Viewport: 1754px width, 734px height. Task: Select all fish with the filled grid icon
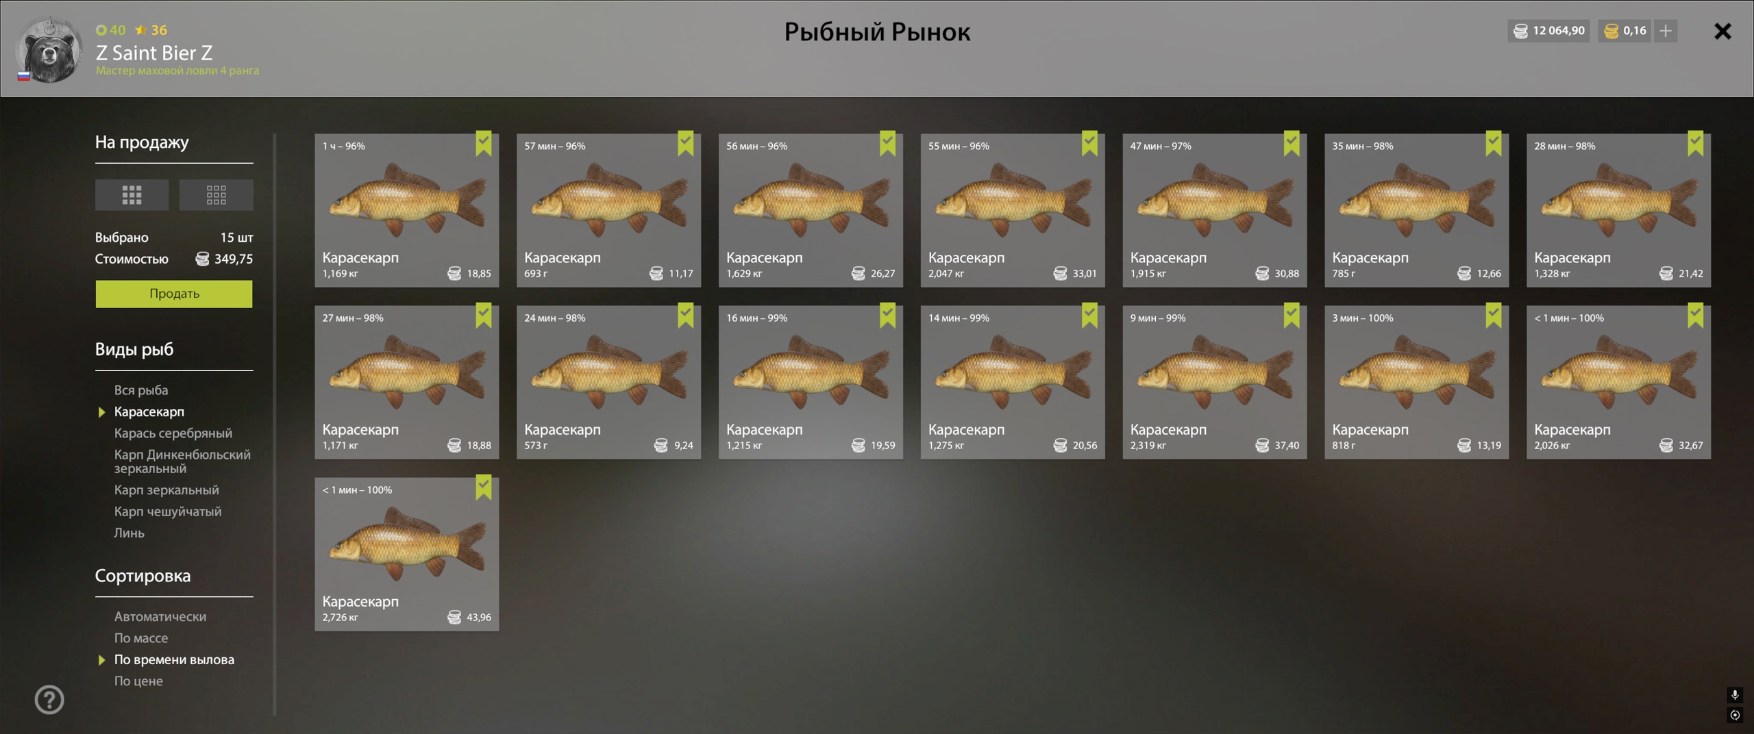pos(132,195)
